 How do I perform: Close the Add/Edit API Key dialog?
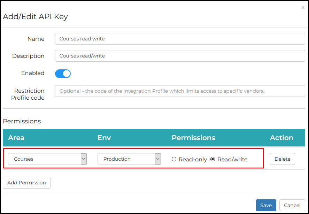click(x=303, y=8)
